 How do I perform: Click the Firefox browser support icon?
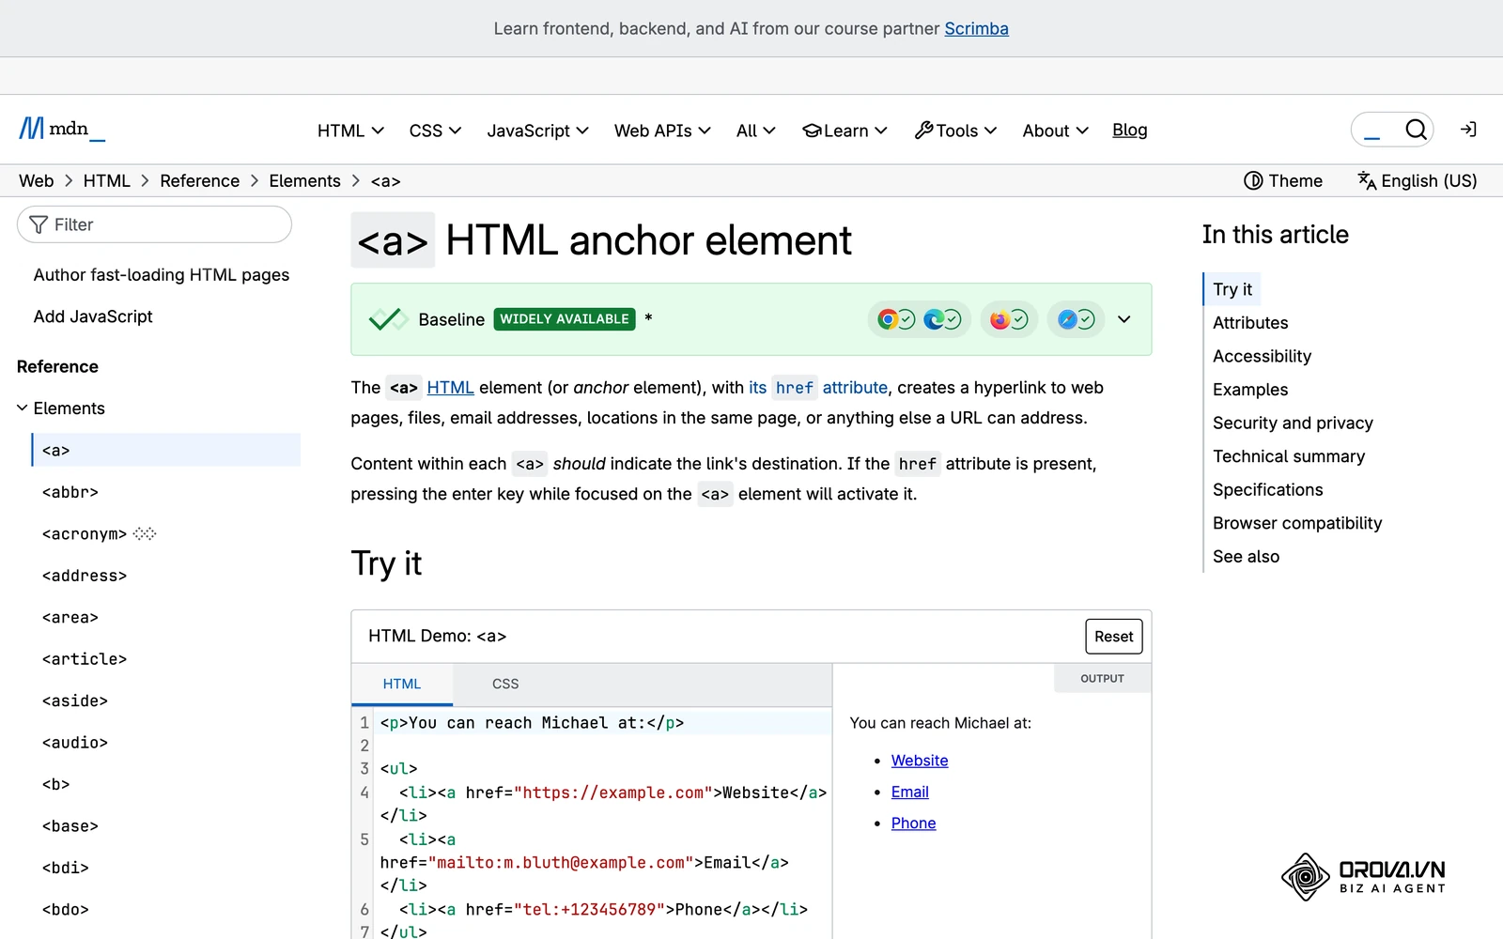[x=999, y=319]
